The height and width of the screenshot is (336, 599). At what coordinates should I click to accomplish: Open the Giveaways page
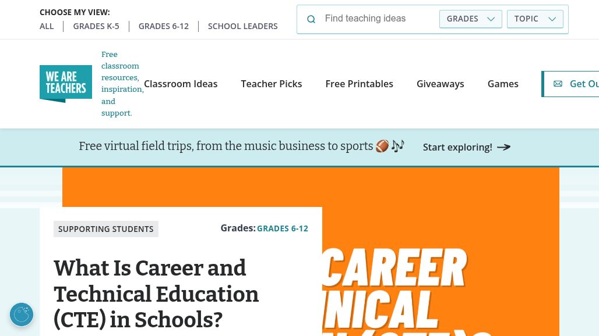point(441,84)
